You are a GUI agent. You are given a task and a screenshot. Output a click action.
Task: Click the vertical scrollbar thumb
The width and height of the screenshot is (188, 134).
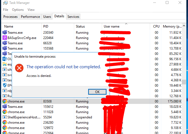[x=184, y=82]
